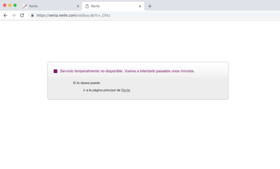Click the green zoom traffic light button
Viewport: 280px width, 169px height.
pos(15,5)
